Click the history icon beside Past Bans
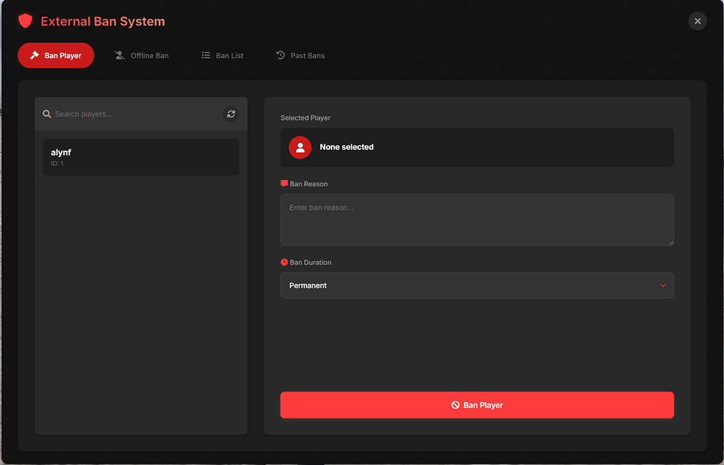 (281, 55)
